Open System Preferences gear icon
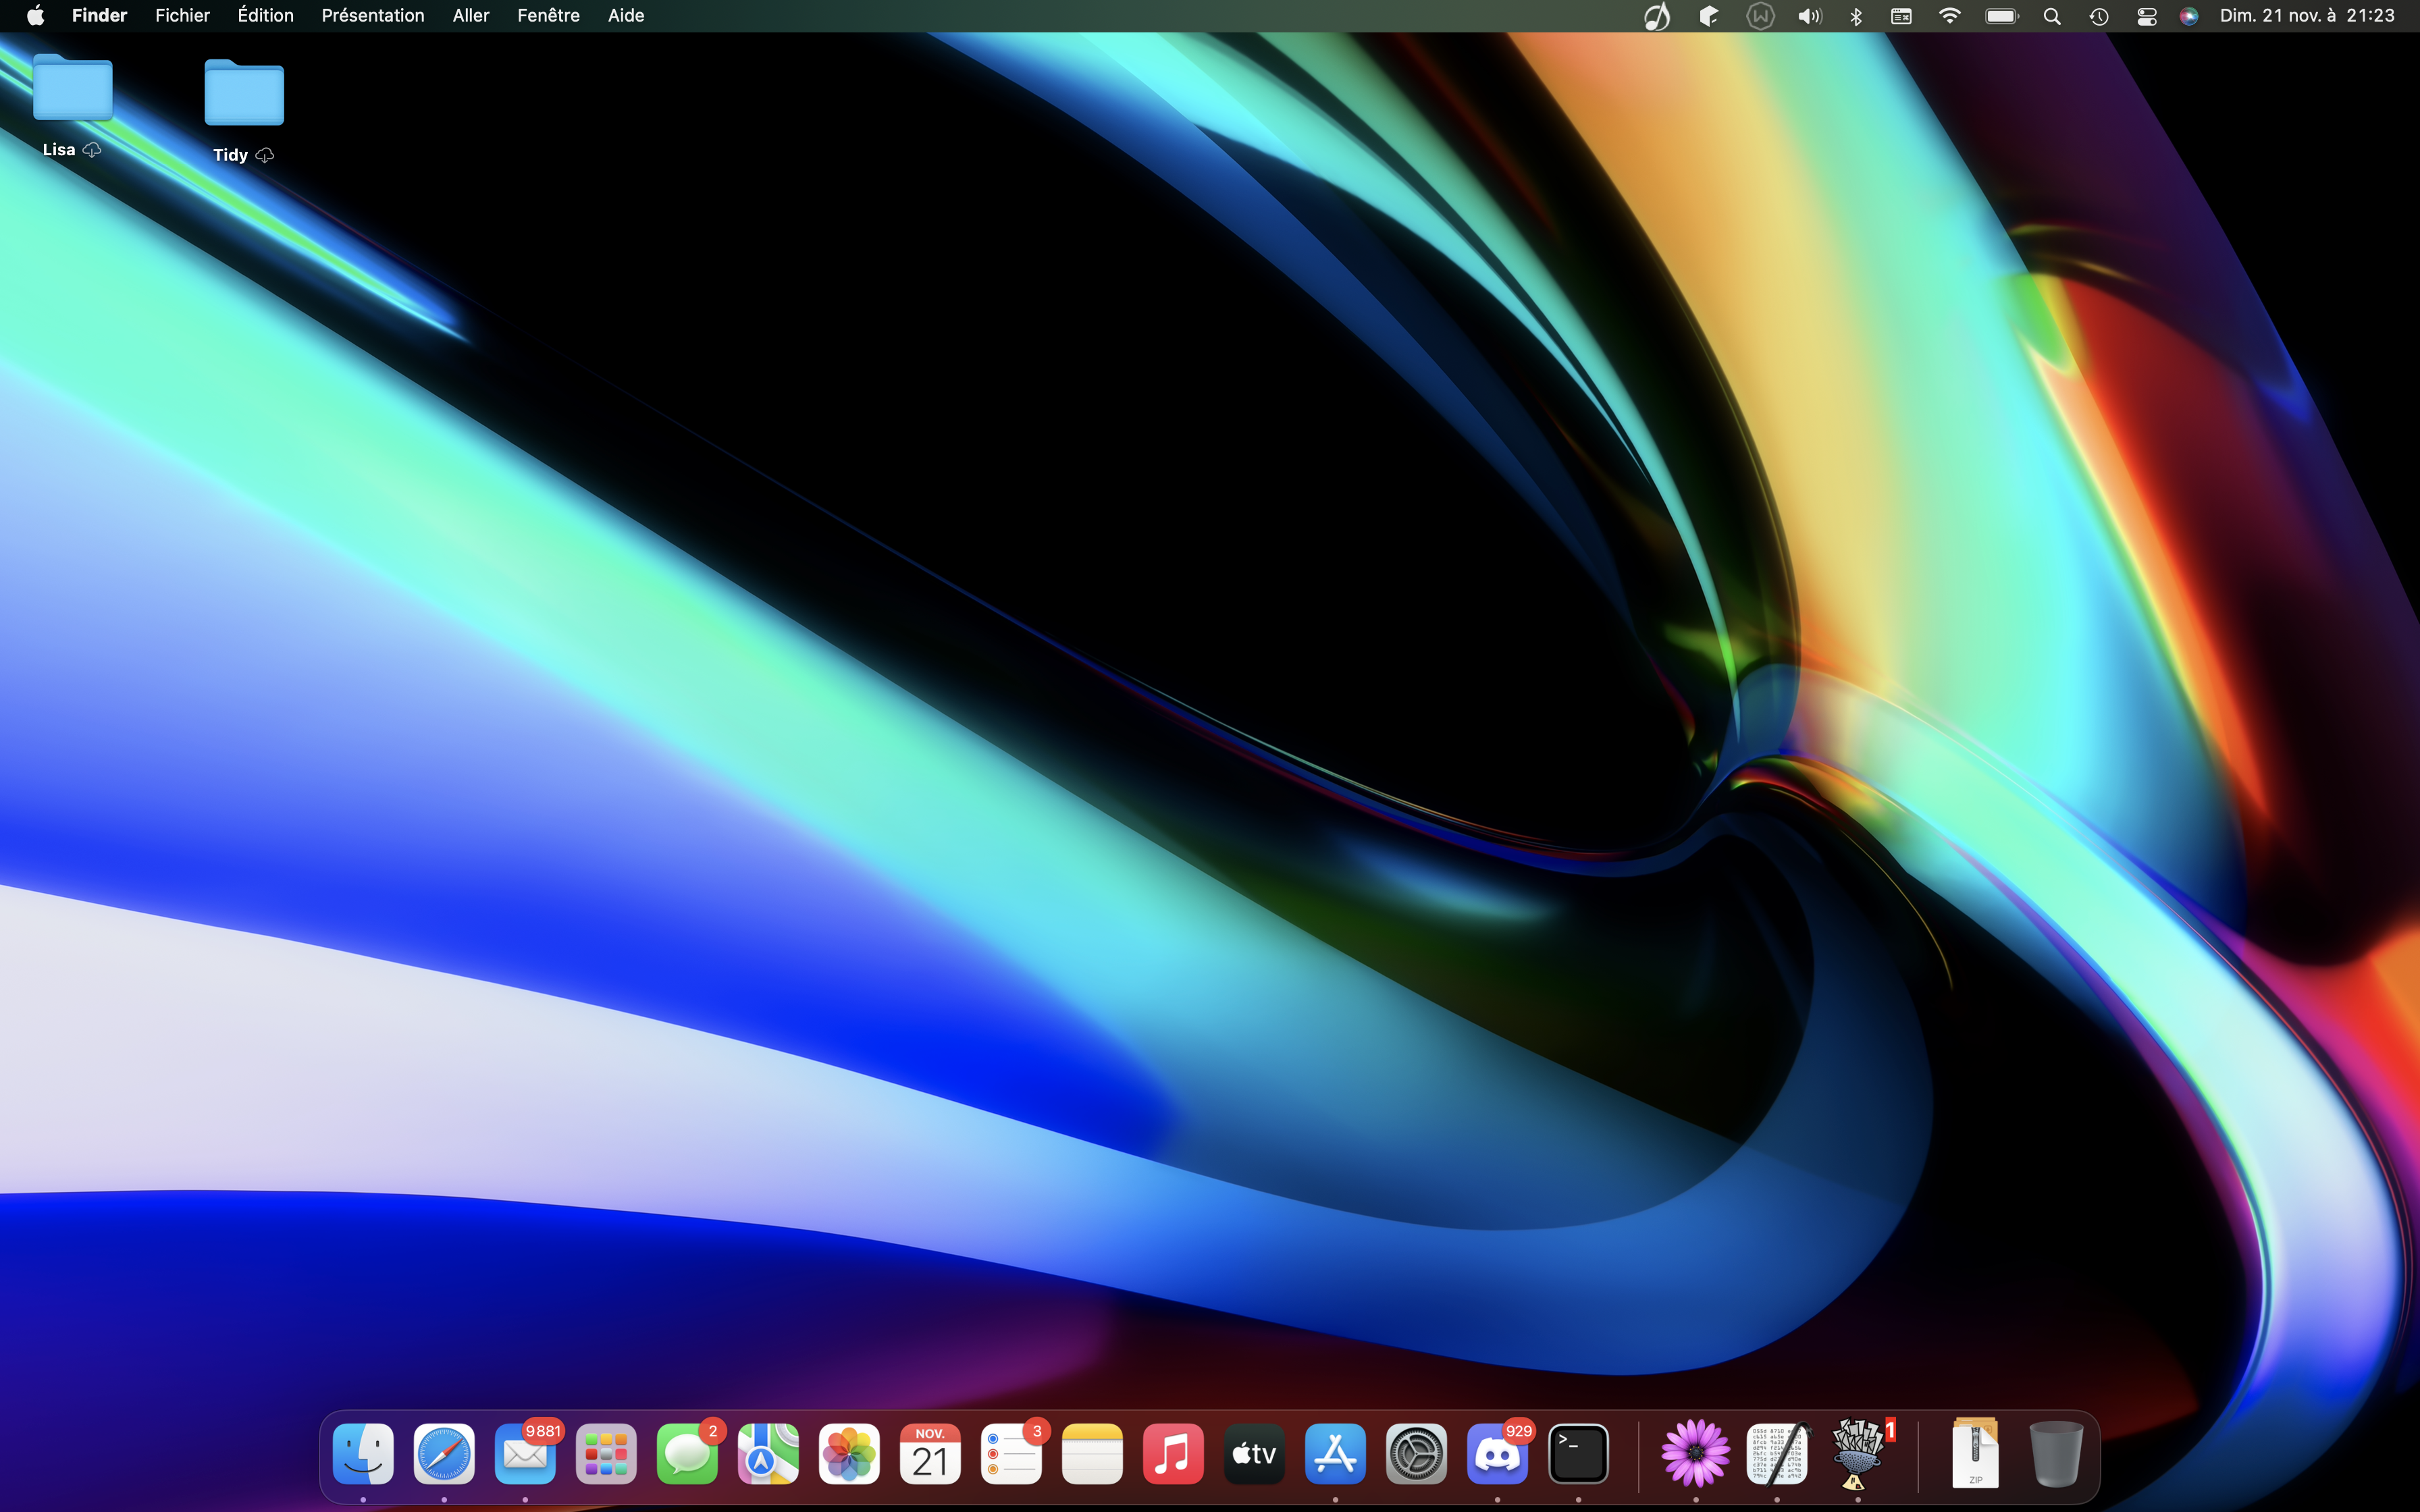Viewport: 2420px width, 1512px height. [1416, 1454]
